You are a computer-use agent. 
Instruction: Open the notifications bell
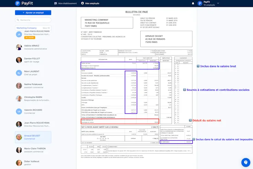coord(193,3)
